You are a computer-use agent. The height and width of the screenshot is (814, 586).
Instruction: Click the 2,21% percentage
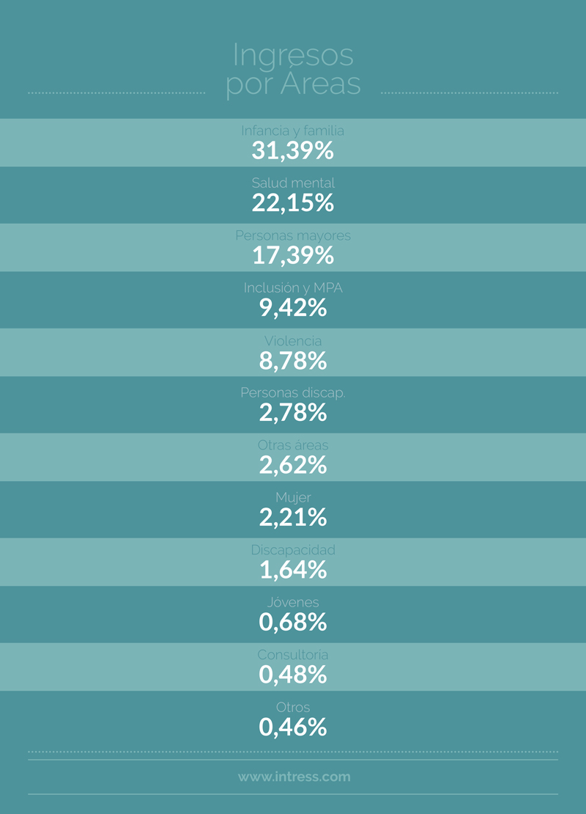click(293, 518)
